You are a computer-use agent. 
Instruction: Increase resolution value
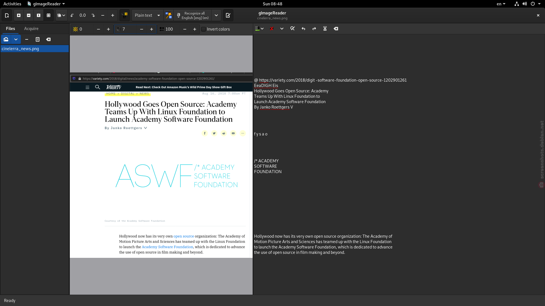195,29
